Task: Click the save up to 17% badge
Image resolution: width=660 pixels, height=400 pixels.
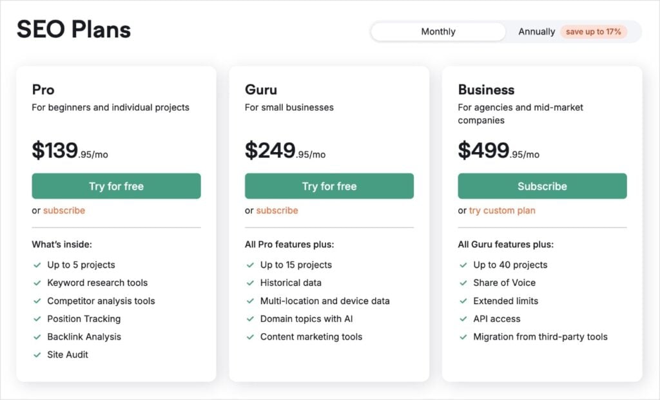Action: tap(593, 31)
